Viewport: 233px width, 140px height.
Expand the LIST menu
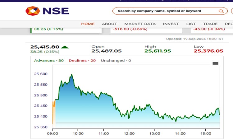[x=191, y=24]
